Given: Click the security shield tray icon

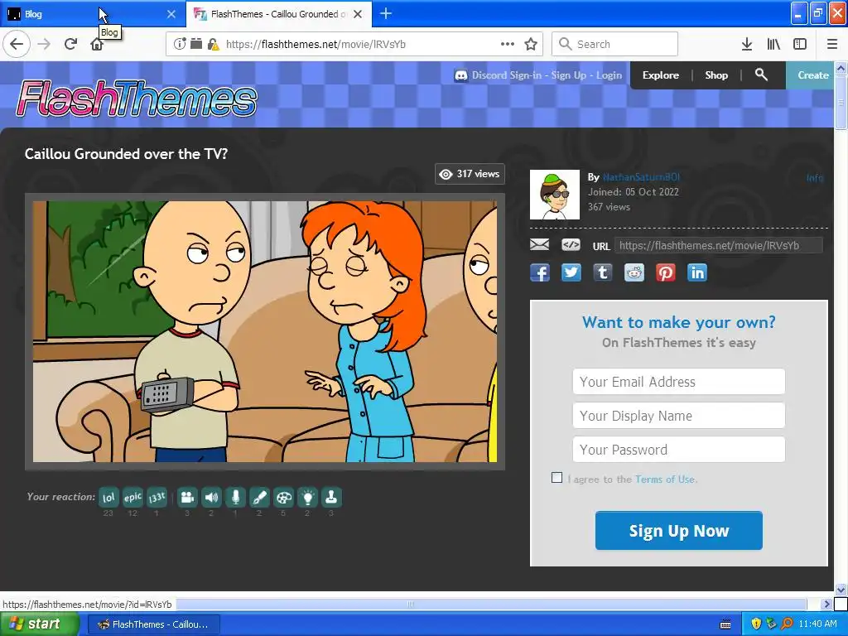Looking at the screenshot, I should 756,624.
